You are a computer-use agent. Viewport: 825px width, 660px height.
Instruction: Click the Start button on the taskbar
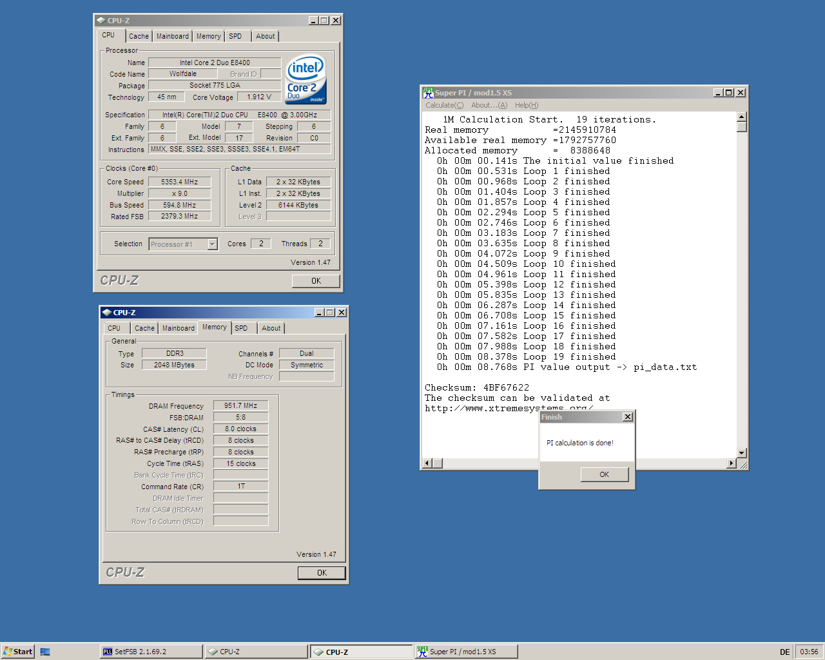click(x=18, y=652)
